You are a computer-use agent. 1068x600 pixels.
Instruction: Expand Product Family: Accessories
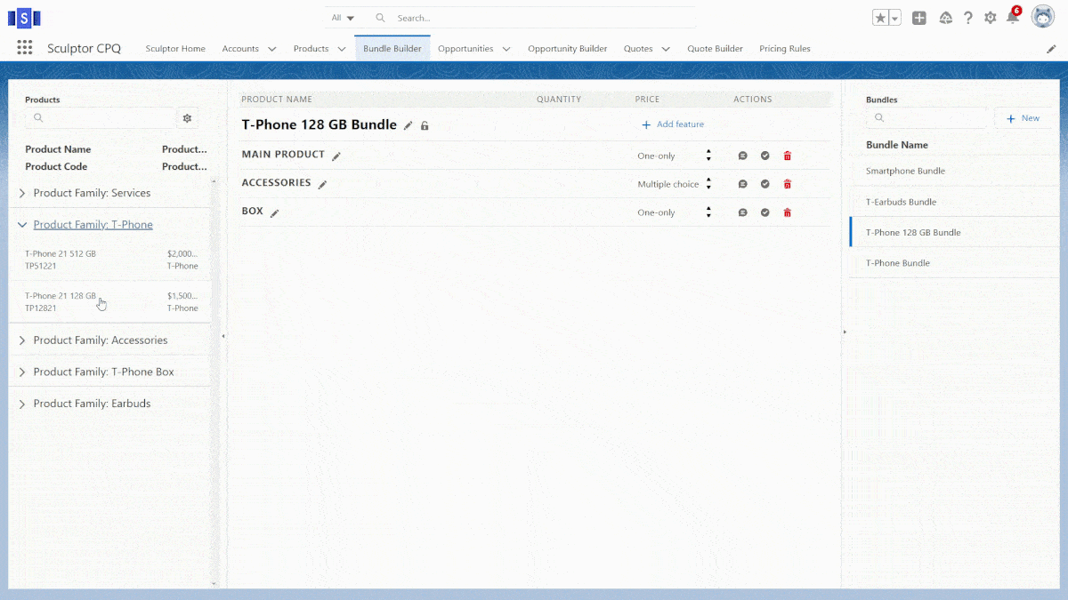point(22,340)
